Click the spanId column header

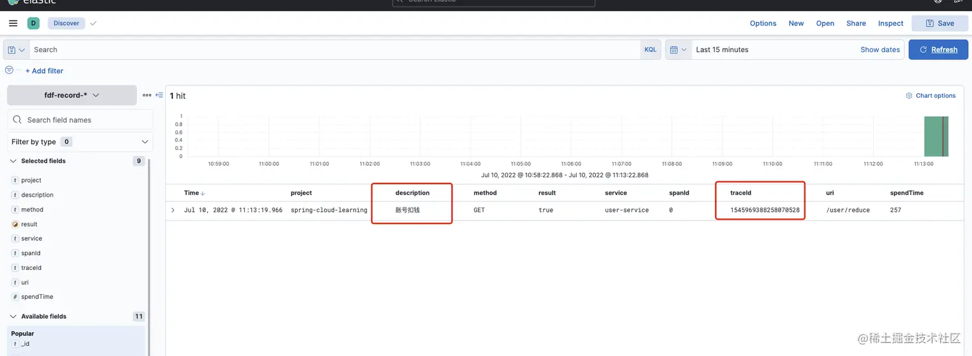pos(679,193)
